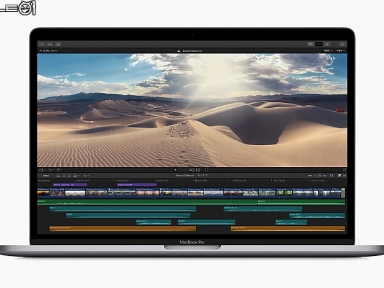Go back in timeline history arrow
Viewport: 384px width, 288px height.
(x=160, y=175)
